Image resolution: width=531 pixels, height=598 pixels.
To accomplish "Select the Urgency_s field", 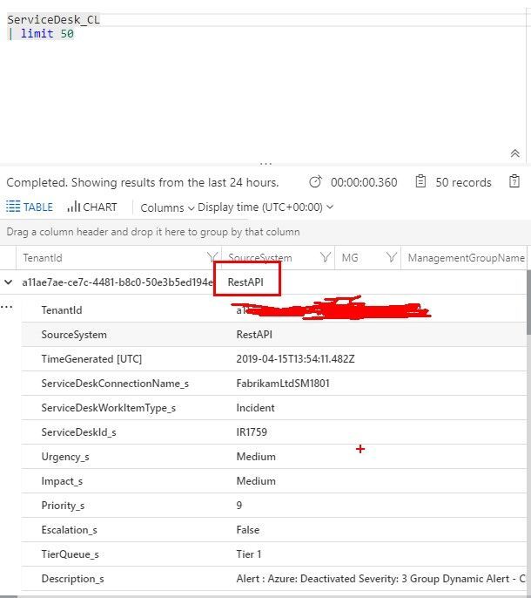I will point(65,457).
